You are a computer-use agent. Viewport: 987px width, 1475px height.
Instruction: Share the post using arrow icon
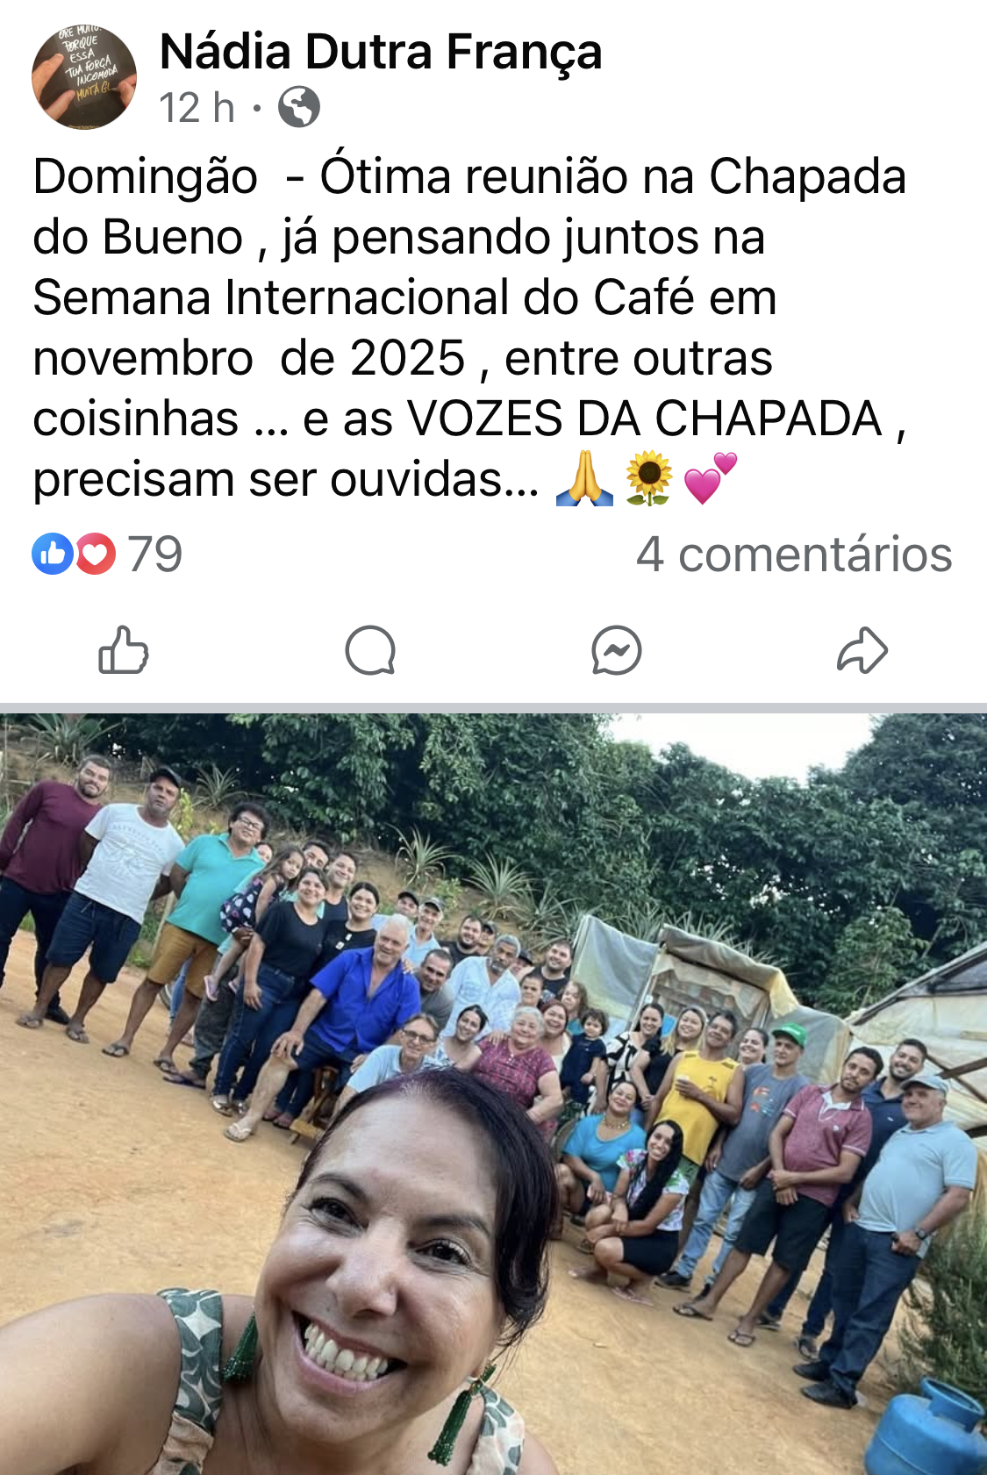[862, 650]
